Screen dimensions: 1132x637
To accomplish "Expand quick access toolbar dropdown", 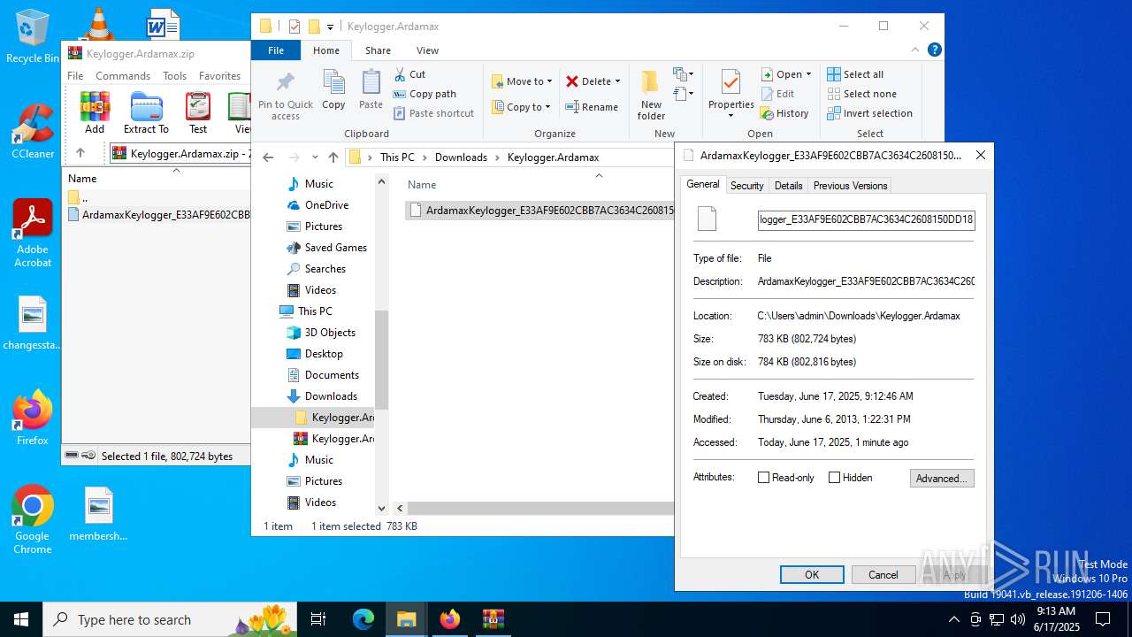I will point(330,27).
